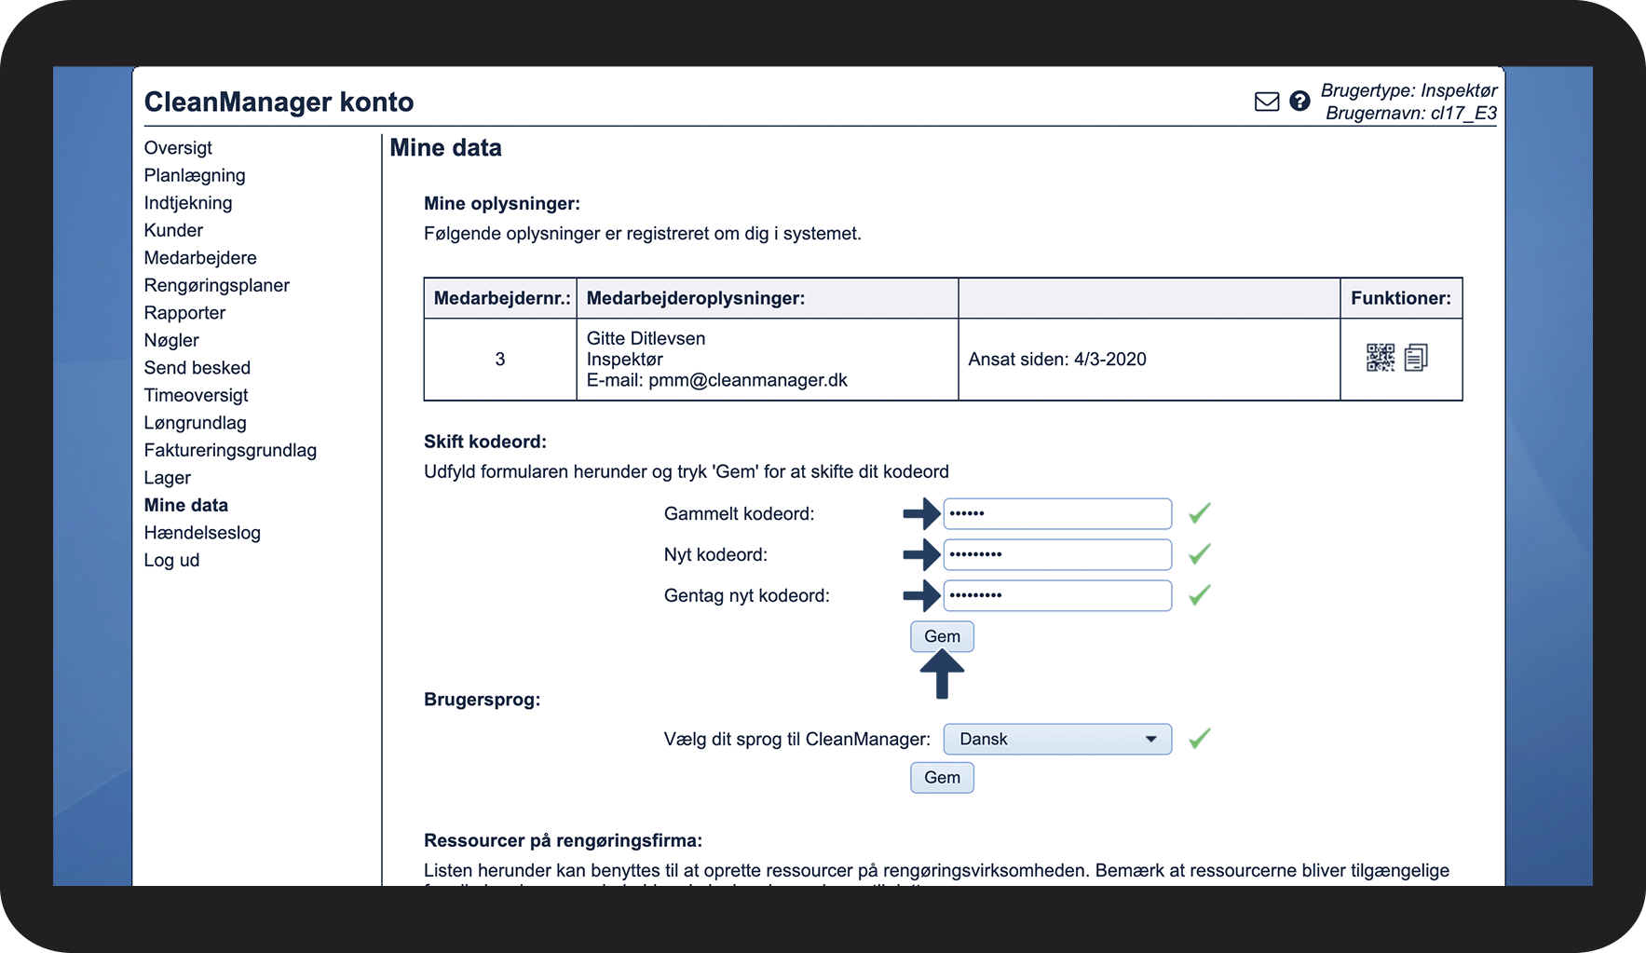
Task: Save language with the lower Gem button
Action: [x=942, y=778]
